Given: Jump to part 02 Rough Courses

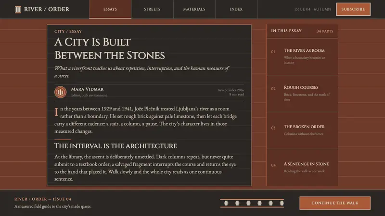Looking at the screenshot, I should pos(302,94).
